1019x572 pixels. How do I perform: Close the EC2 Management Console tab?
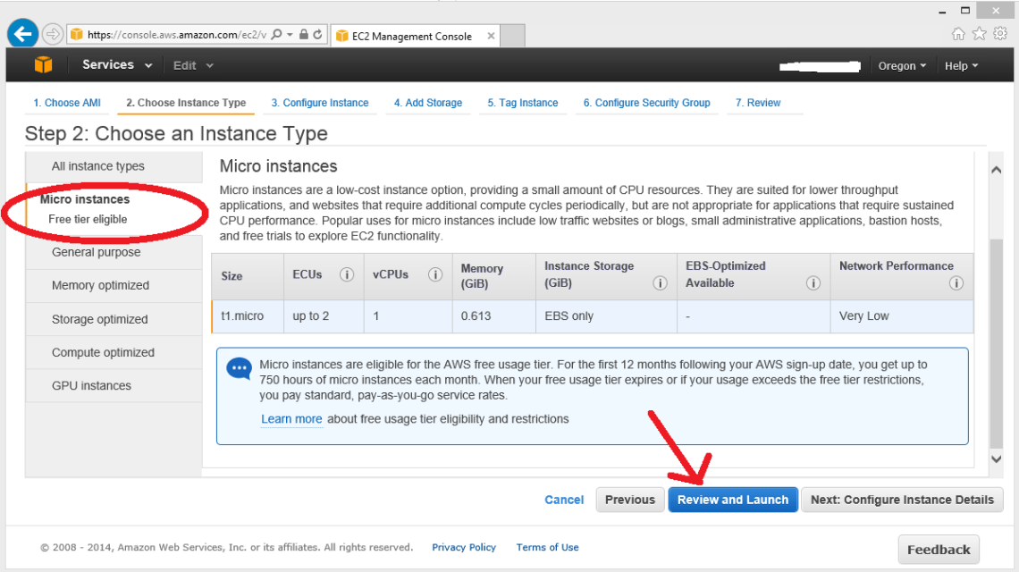click(492, 36)
